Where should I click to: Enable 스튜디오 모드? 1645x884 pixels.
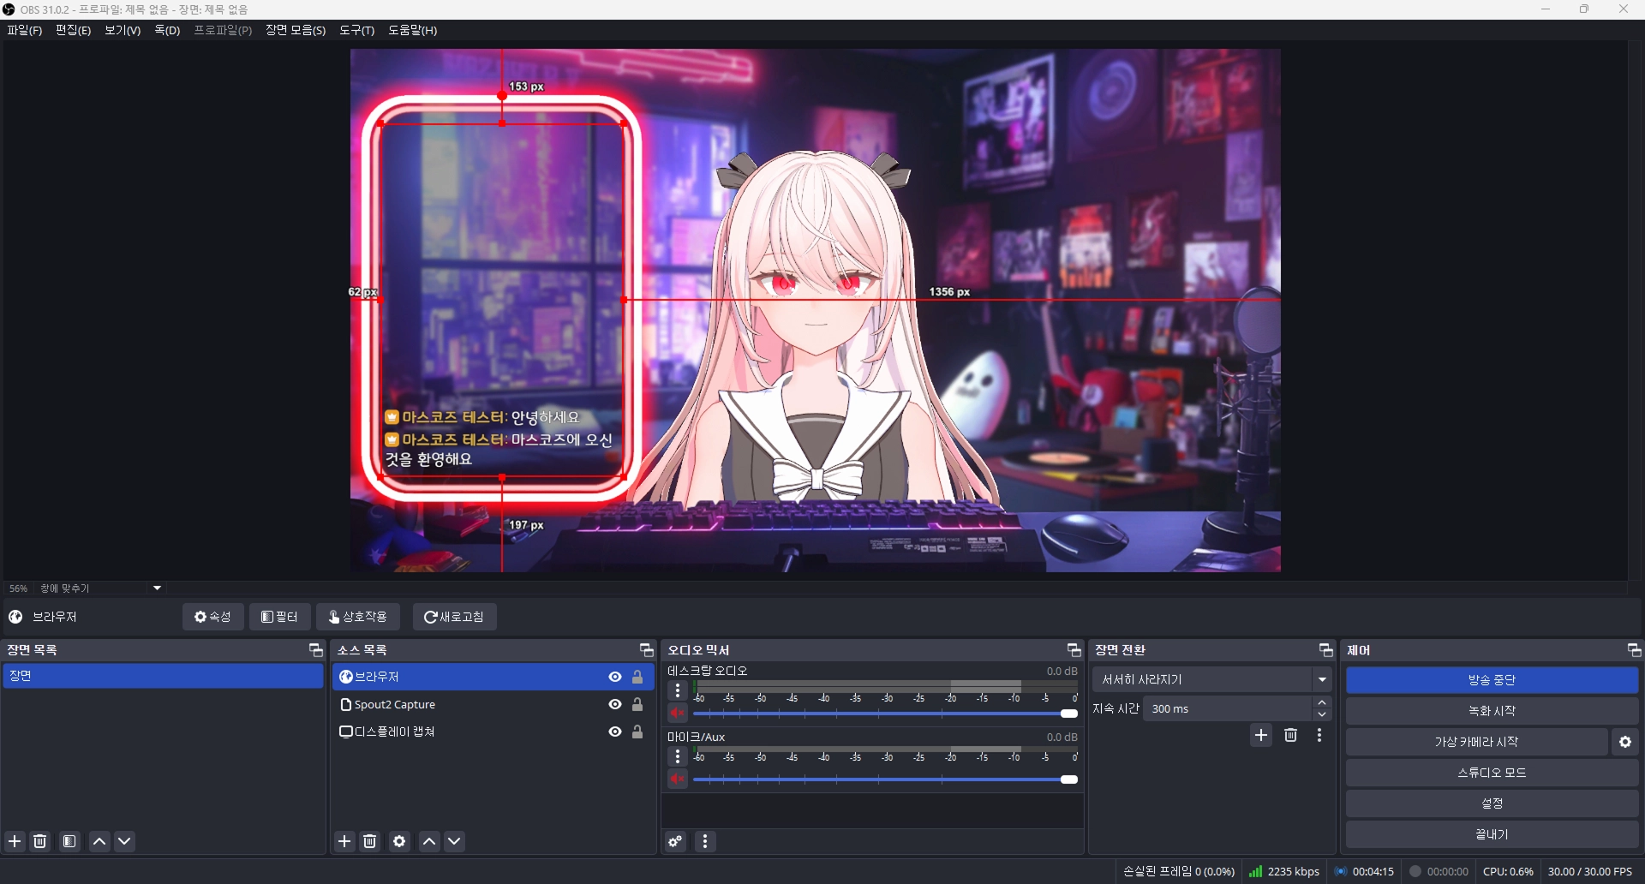click(1492, 773)
